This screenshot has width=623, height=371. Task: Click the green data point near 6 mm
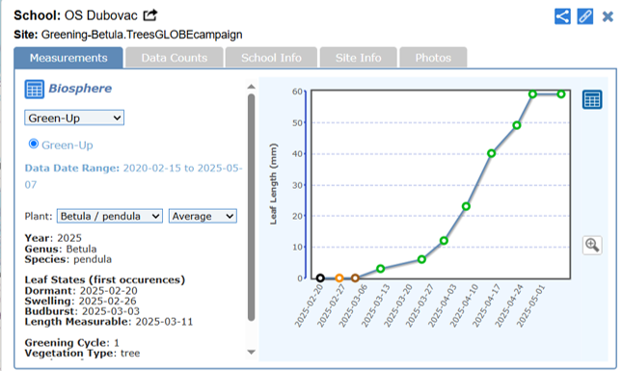[x=422, y=259]
